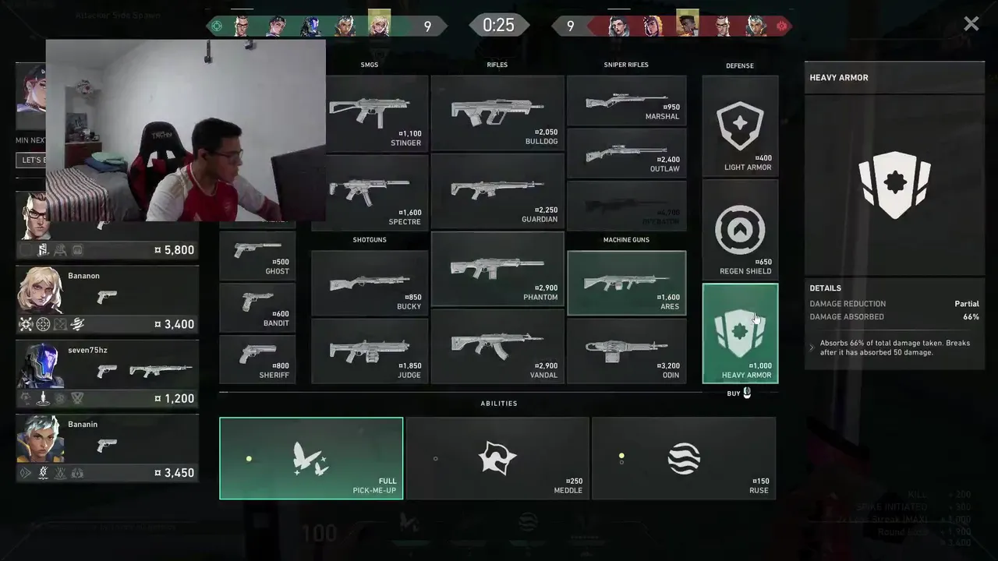Click the DETAILS heading in armor panel

tap(825, 288)
